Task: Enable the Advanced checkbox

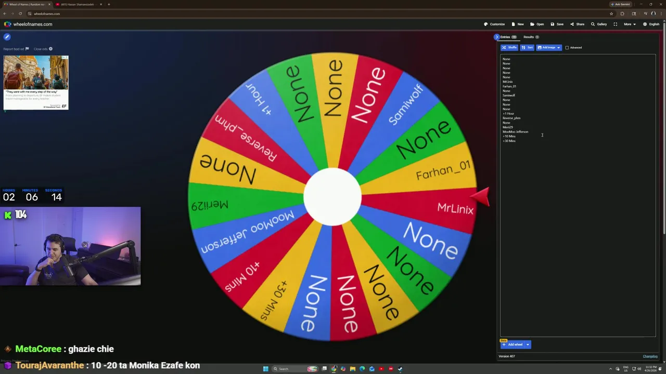Action: pyautogui.click(x=567, y=47)
